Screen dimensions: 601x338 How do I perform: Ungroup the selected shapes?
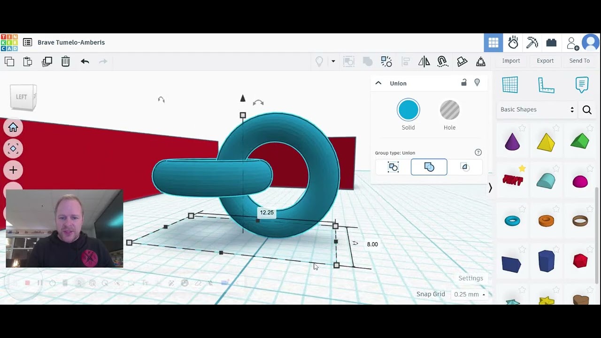[386, 61]
